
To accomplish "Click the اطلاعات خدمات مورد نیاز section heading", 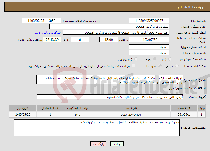I will 187,88.
